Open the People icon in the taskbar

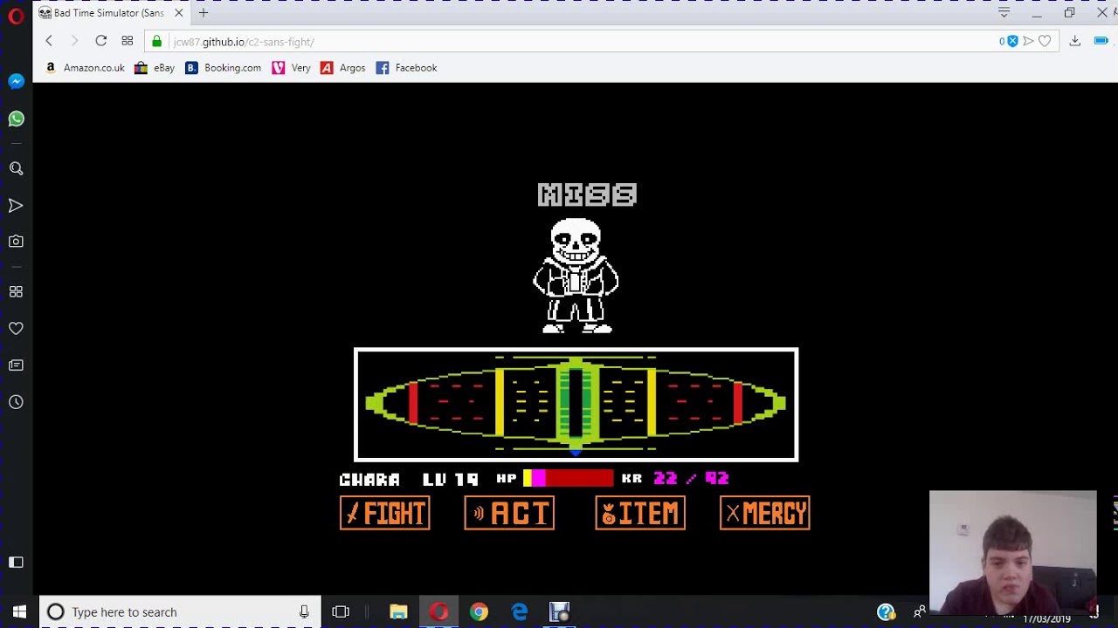tap(919, 612)
